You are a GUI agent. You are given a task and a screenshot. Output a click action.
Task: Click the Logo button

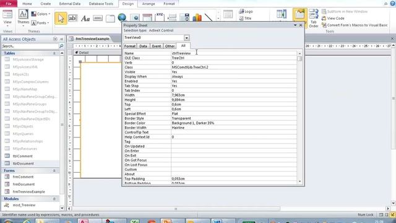click(x=246, y=11)
